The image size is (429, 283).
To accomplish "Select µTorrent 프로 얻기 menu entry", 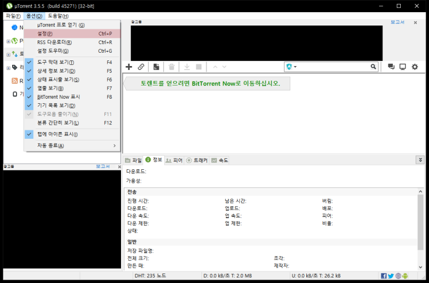I will coord(72,25).
